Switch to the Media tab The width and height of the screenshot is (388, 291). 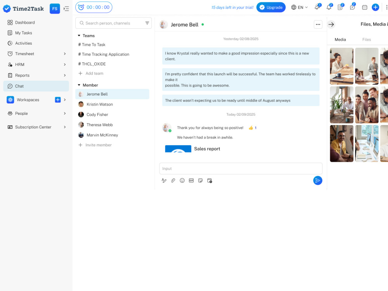point(340,40)
